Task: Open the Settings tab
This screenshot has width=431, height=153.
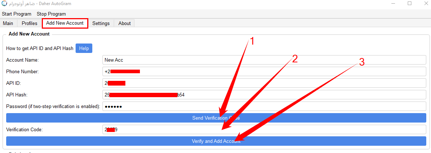Action: click(101, 23)
